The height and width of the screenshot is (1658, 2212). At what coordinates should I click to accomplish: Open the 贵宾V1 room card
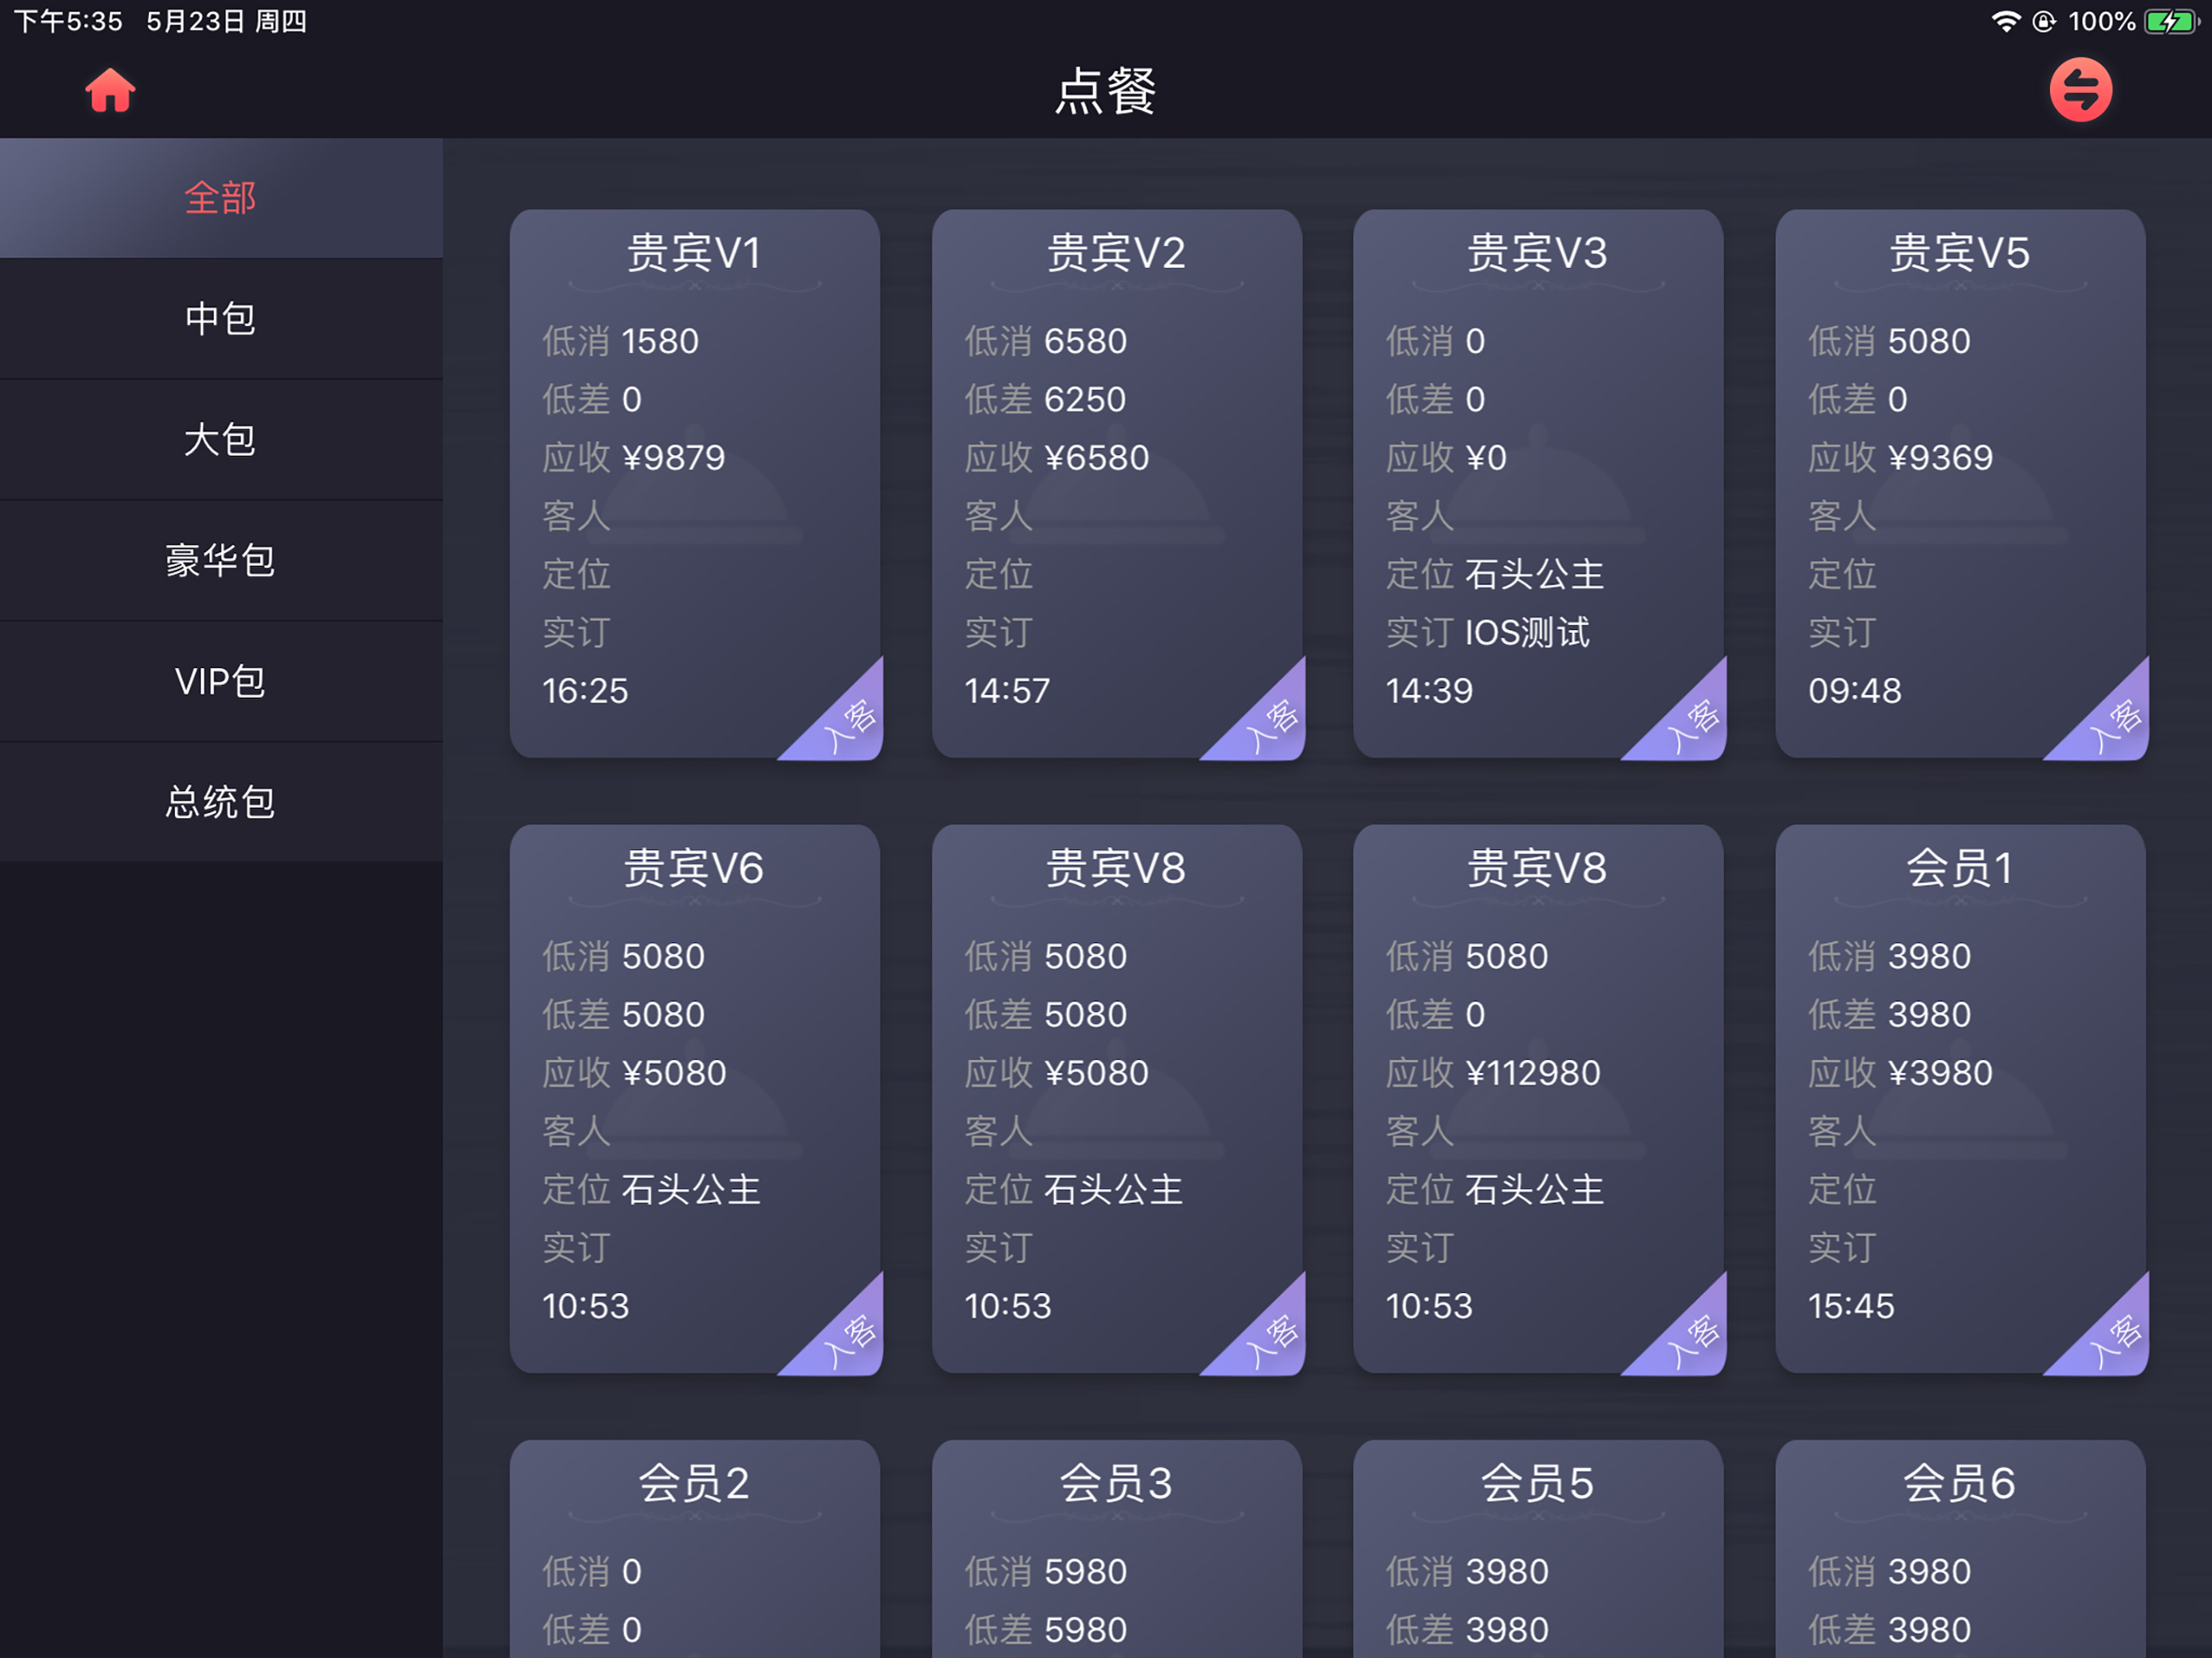[x=695, y=484]
